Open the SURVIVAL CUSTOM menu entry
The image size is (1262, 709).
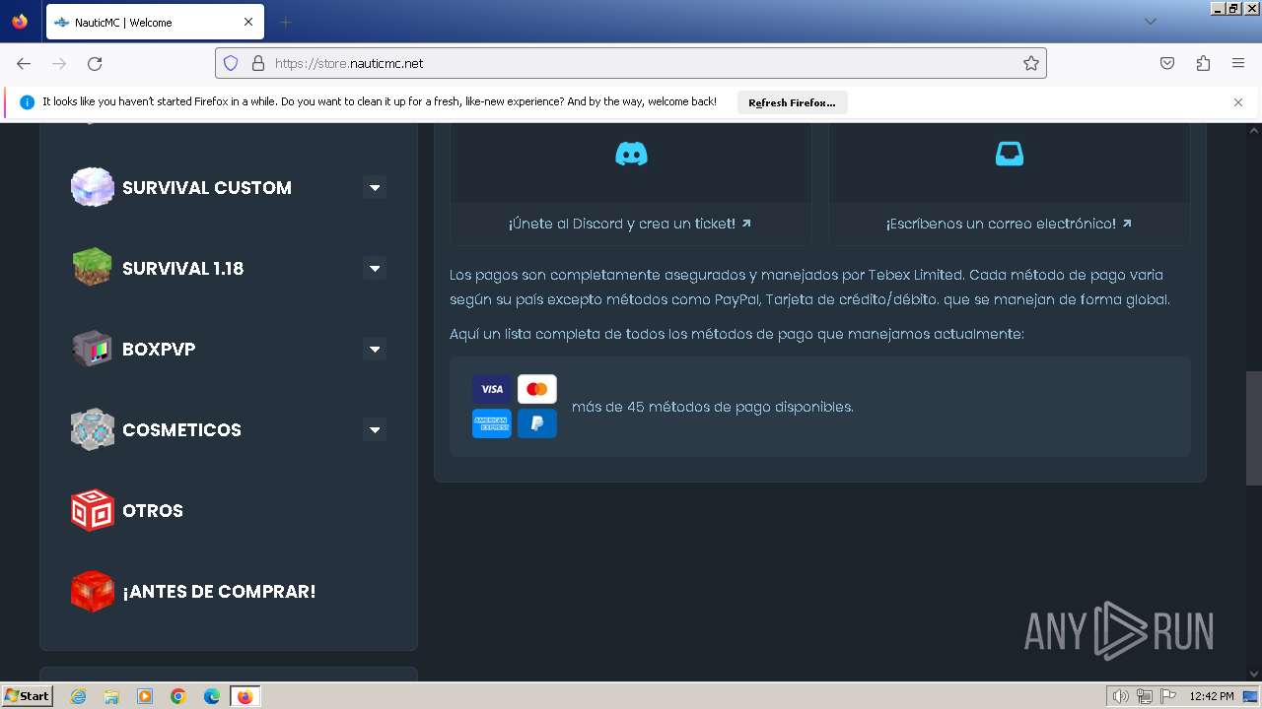[207, 187]
